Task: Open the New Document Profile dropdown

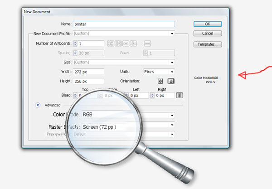Action: 124,34
